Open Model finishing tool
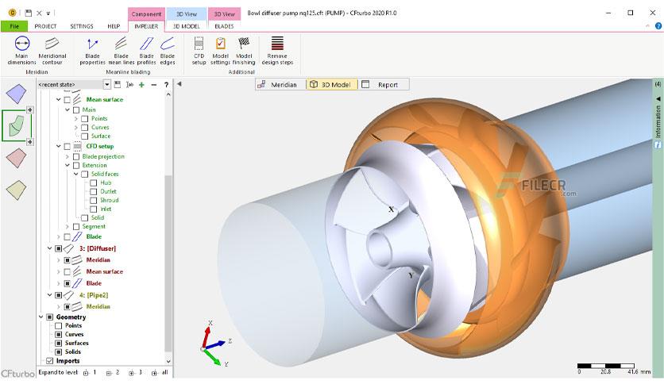This screenshot has height=384, width=664. tap(244, 50)
